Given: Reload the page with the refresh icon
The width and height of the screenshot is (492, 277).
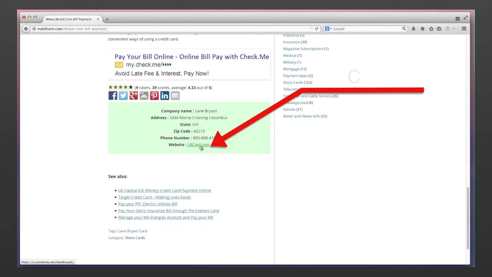Looking at the screenshot, I should (317, 29).
